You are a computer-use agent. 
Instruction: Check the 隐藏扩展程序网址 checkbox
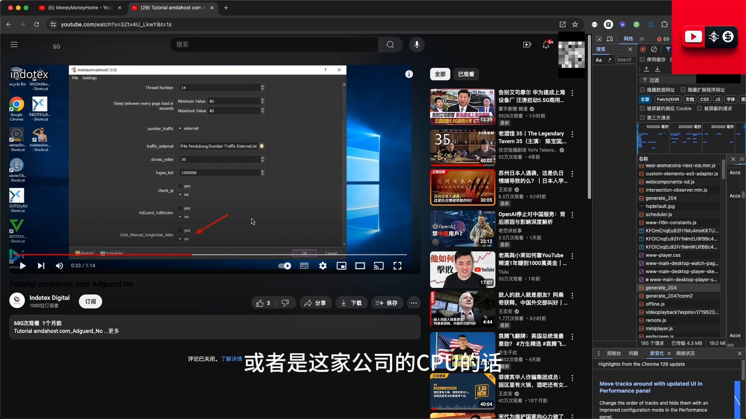point(683,90)
